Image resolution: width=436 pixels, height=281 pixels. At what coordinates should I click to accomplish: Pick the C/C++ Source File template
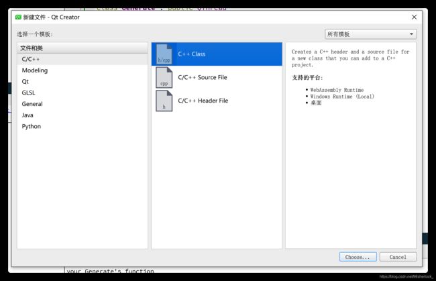(x=217, y=78)
